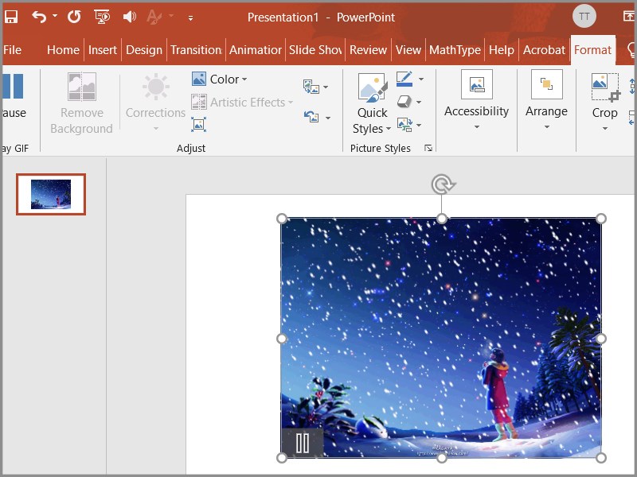The width and height of the screenshot is (637, 477).
Task: Click the Save icon
Action: [x=11, y=16]
